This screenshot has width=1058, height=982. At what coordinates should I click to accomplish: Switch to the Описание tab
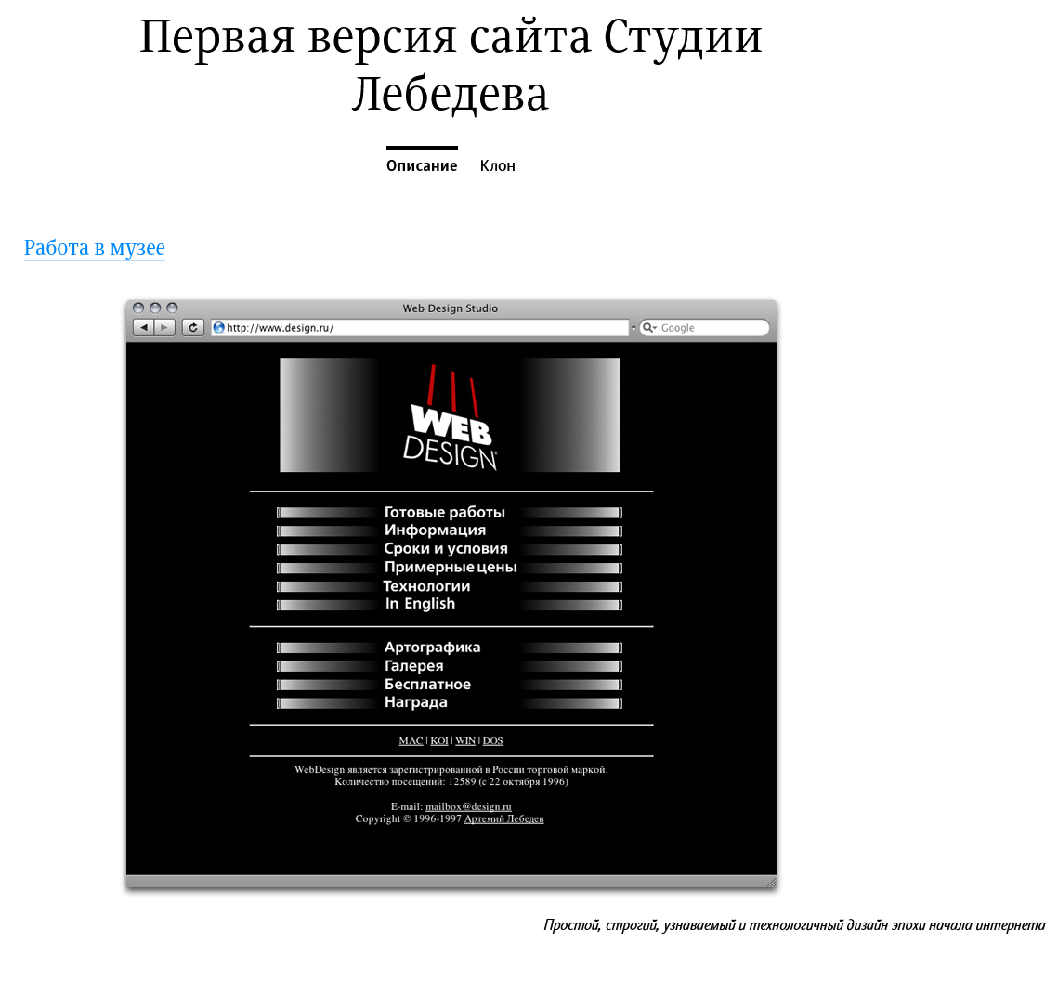click(422, 165)
